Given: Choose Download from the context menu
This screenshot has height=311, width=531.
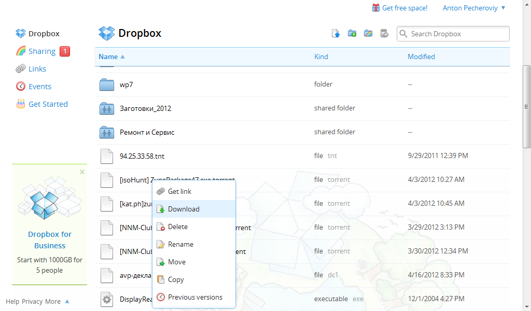Looking at the screenshot, I should click(x=194, y=209).
